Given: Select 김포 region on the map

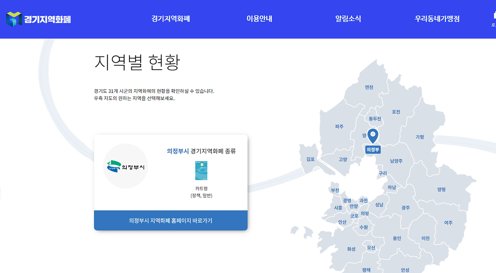Looking at the screenshot, I should 310,158.
